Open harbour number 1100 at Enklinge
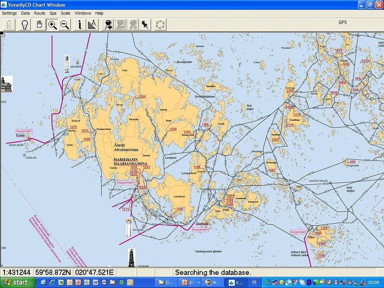The height and width of the screenshot is (288, 384). click(290, 91)
